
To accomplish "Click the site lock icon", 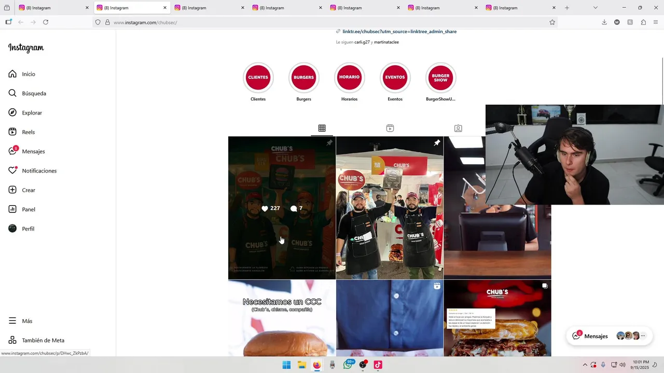I will [x=107, y=22].
